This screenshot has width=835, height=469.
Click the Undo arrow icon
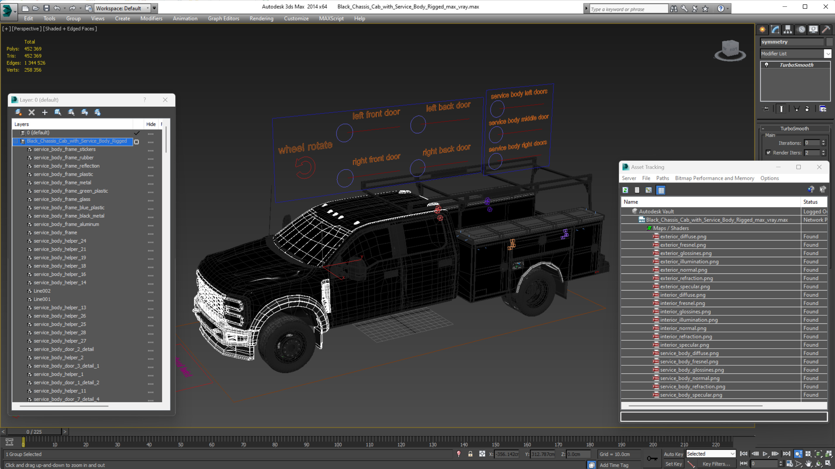pyautogui.click(x=57, y=8)
